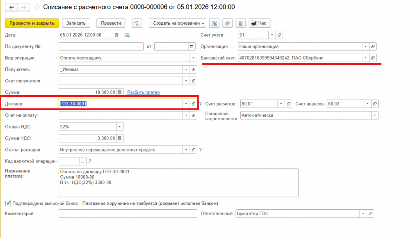Click Провести и закрыть button
This screenshot has width=420, height=238.
click(32, 23)
